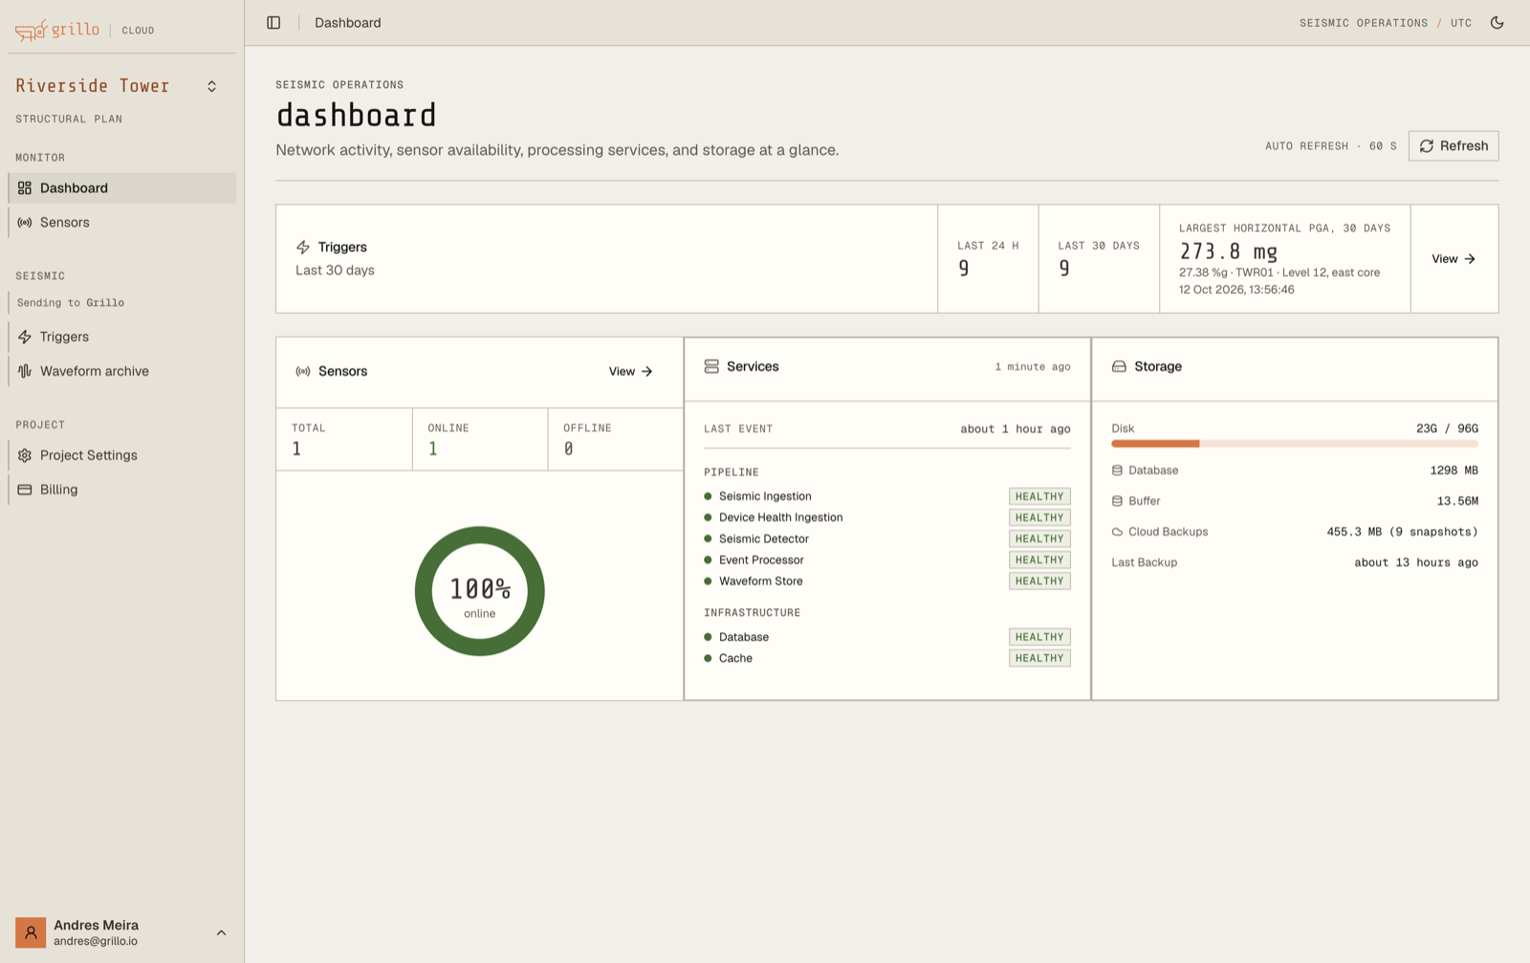This screenshot has height=963, width=1530.
Task: Click the 455.3 MB (9 snapshots) value
Action: [1402, 532]
